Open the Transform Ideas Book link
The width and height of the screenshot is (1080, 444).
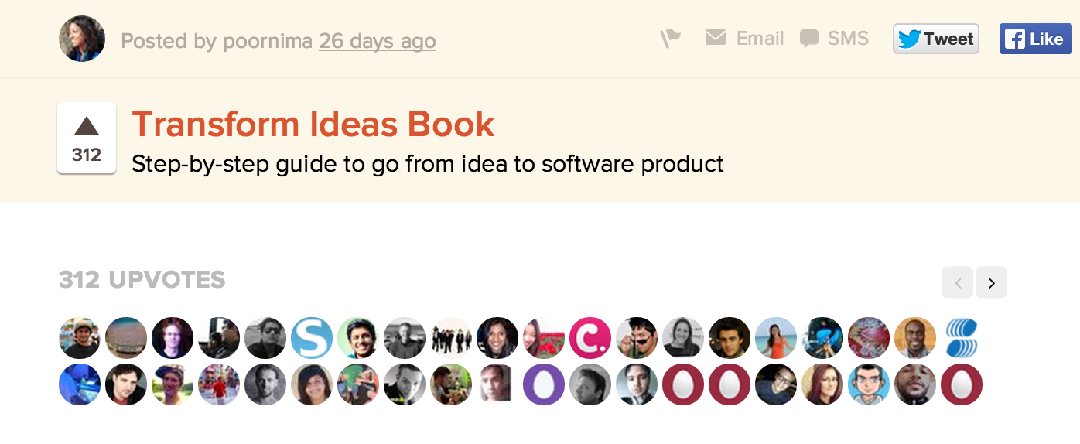(x=313, y=125)
